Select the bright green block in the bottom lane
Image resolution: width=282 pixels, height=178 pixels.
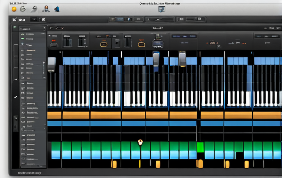(x=200, y=147)
